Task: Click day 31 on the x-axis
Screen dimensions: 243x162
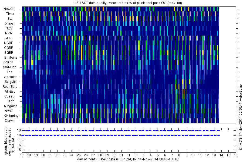Action: click(x=121, y=155)
